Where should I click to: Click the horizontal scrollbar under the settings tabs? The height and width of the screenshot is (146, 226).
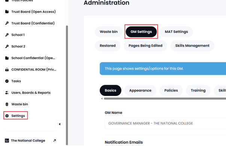coord(165,99)
